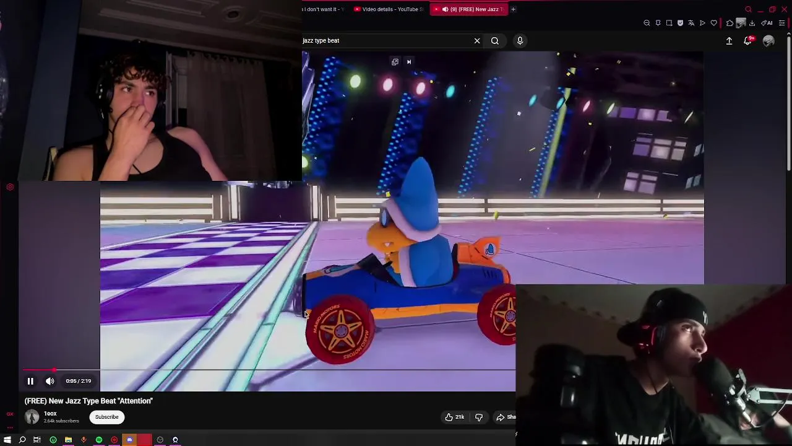The height and width of the screenshot is (446, 792).
Task: Open the red circle app on taskbar
Action: [114, 440]
